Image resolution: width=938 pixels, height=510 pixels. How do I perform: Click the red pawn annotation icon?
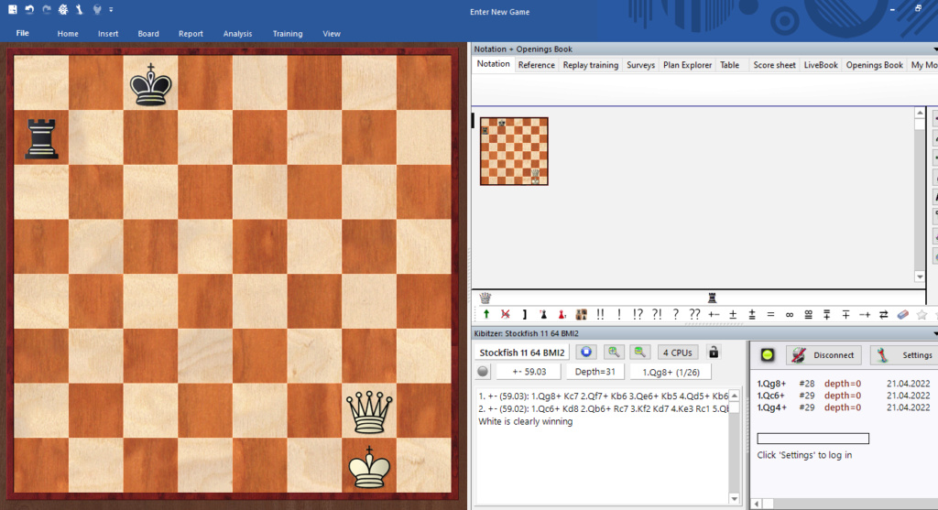pos(562,314)
